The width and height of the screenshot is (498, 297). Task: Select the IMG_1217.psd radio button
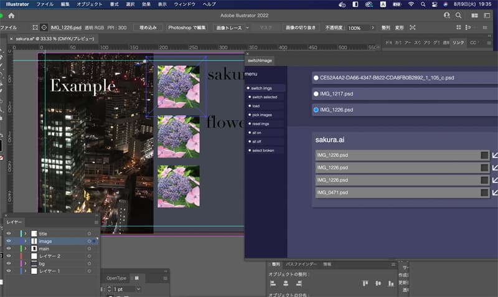[x=316, y=93]
